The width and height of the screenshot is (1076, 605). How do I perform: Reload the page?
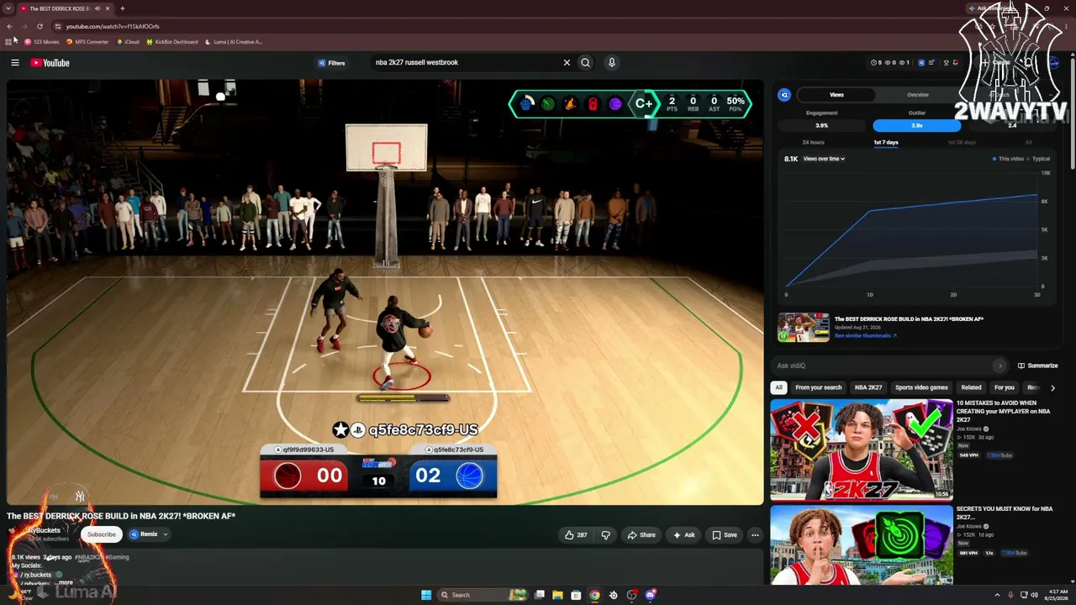(40, 26)
